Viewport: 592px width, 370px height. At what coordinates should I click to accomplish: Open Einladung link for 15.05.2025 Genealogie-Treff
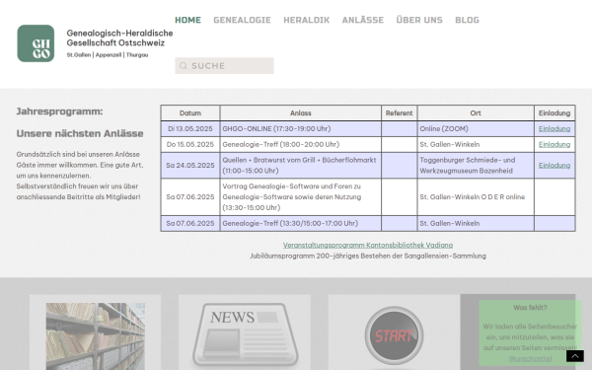(555, 145)
